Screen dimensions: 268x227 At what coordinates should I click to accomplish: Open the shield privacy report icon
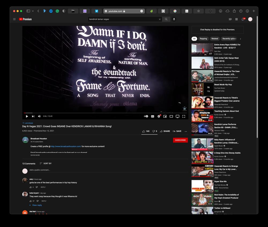[x=64, y=11]
